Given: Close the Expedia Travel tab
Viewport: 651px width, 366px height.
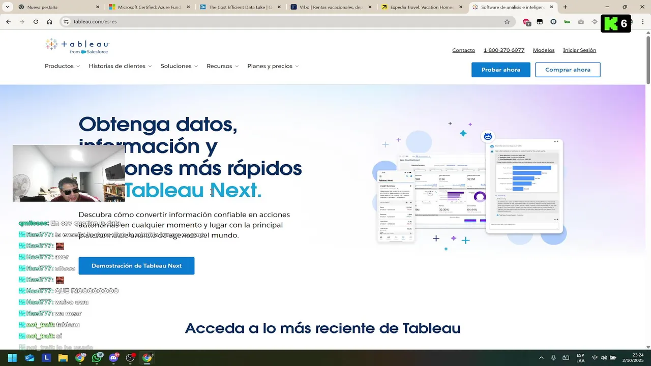Looking at the screenshot, I should click(x=461, y=7).
